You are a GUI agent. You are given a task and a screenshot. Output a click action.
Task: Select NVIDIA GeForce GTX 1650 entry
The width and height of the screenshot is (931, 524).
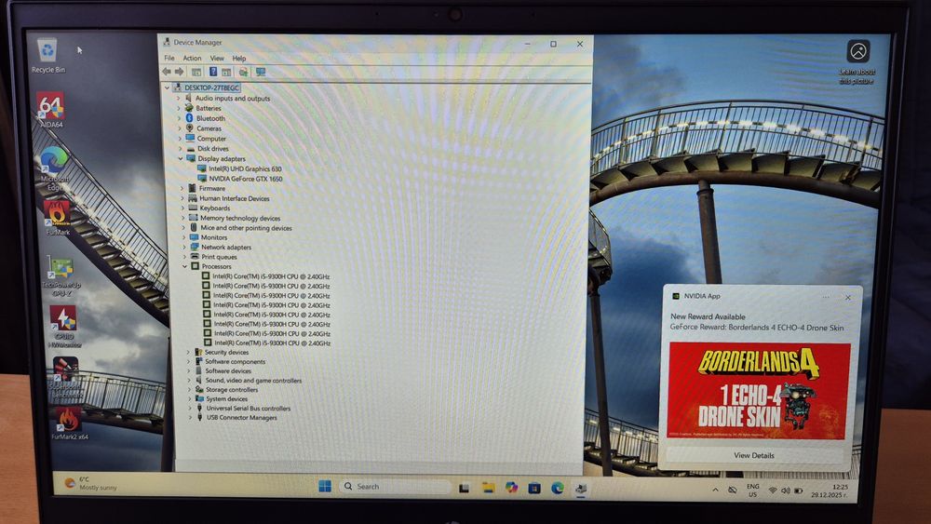coord(245,179)
